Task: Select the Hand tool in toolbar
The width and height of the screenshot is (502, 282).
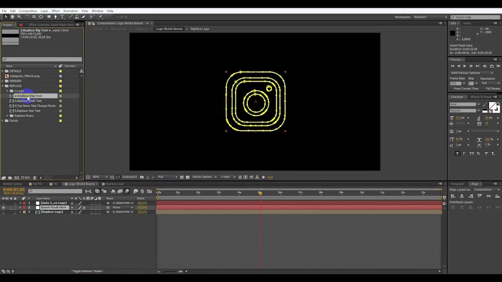Action: [13, 17]
